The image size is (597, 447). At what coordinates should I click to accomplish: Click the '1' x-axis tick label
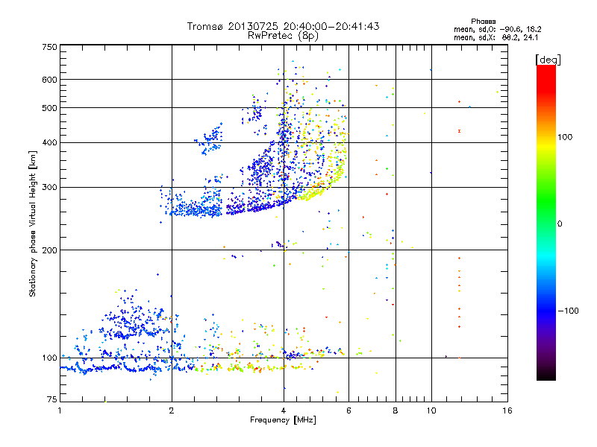[60, 410]
